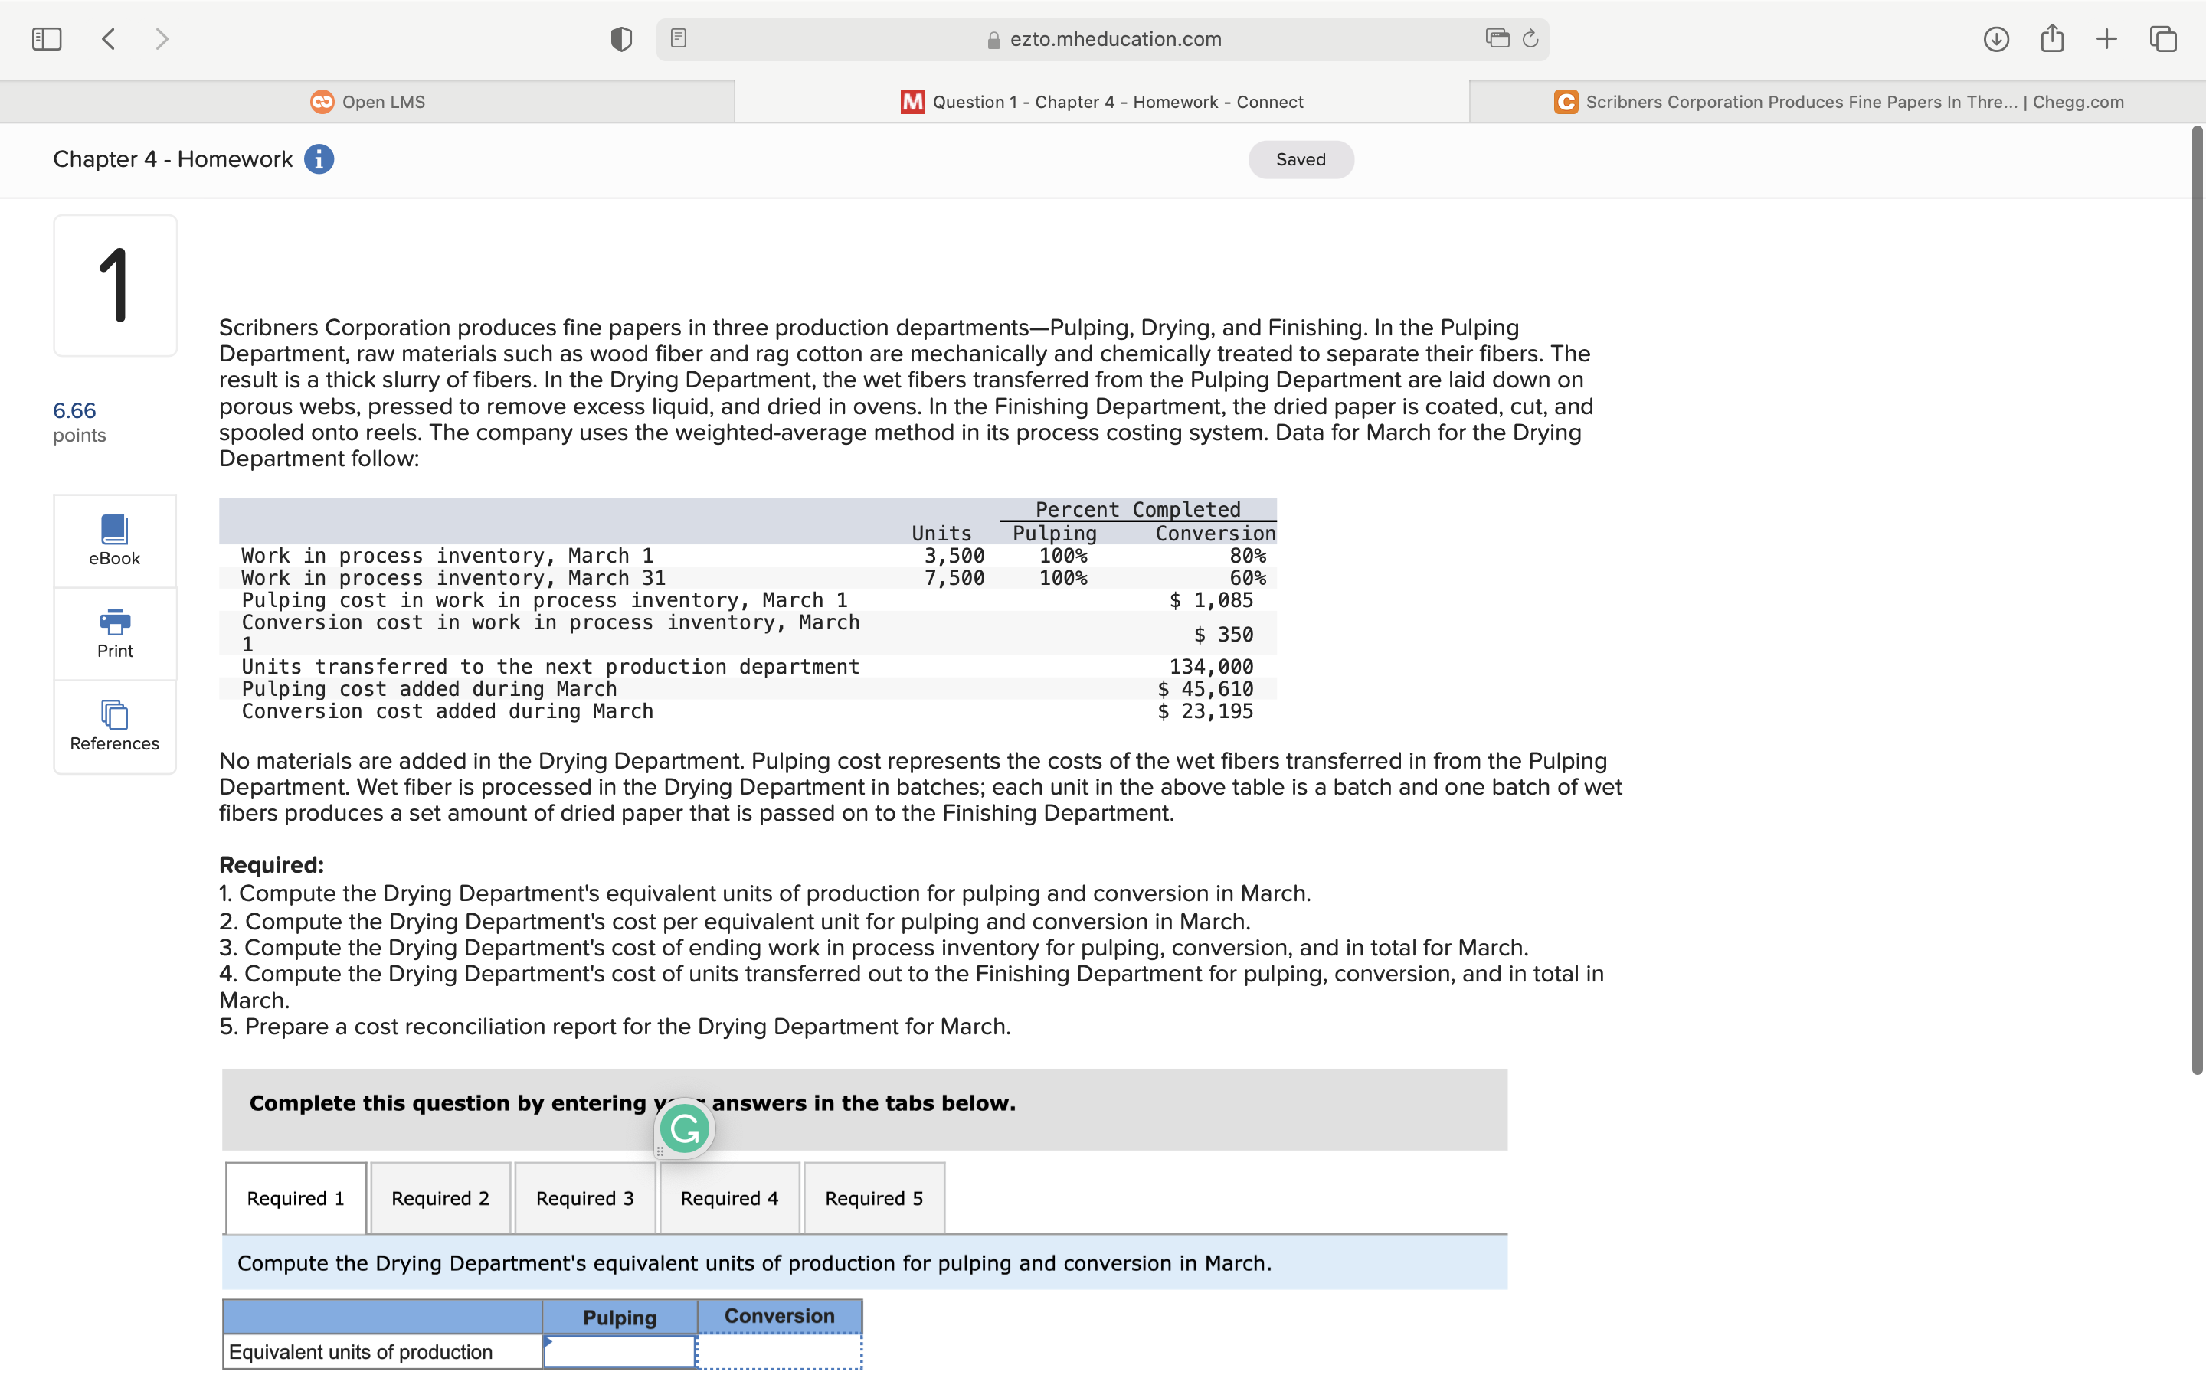The width and height of the screenshot is (2206, 1378).
Task: Open the Required 5 tab
Action: click(873, 1198)
